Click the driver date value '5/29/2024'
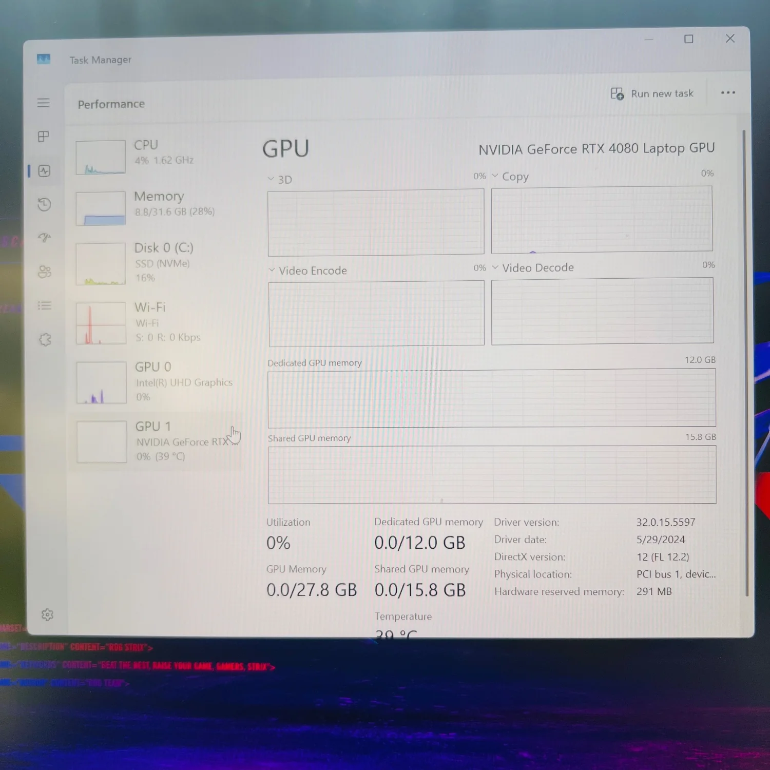The width and height of the screenshot is (770, 770). click(661, 540)
